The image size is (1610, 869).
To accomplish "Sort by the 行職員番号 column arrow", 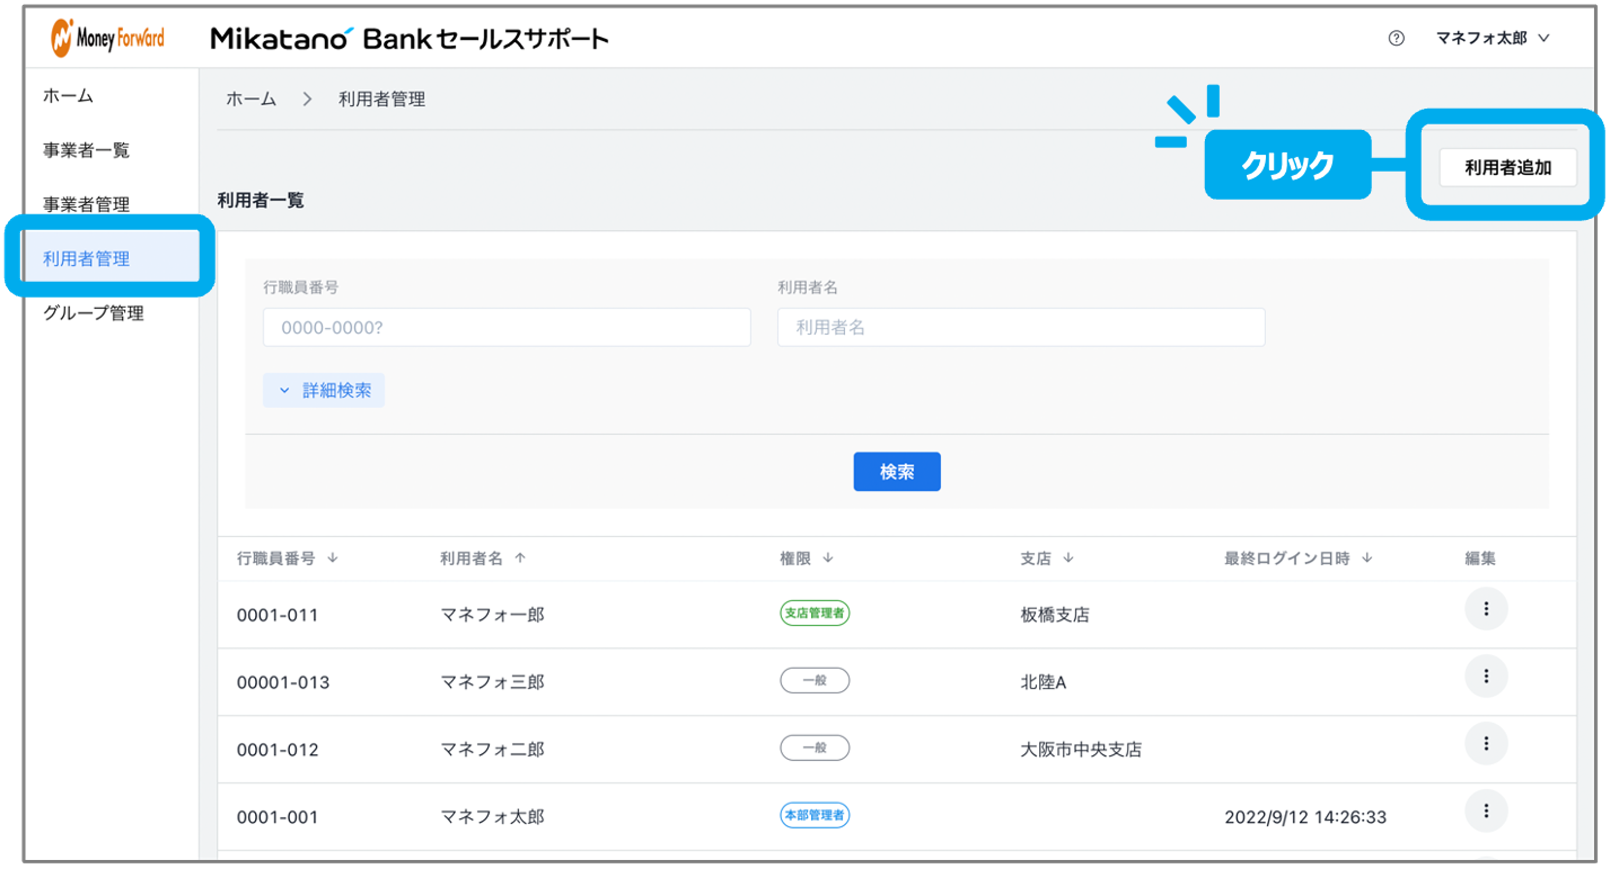I will point(333,558).
